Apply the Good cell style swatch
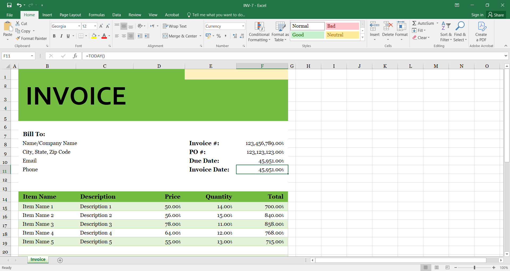 [307, 35]
